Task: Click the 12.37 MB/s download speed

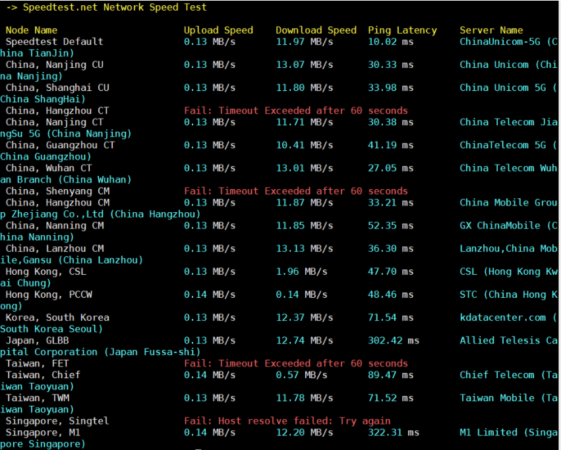Action: click(x=305, y=318)
